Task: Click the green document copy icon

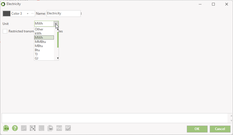Action: click(6, 128)
